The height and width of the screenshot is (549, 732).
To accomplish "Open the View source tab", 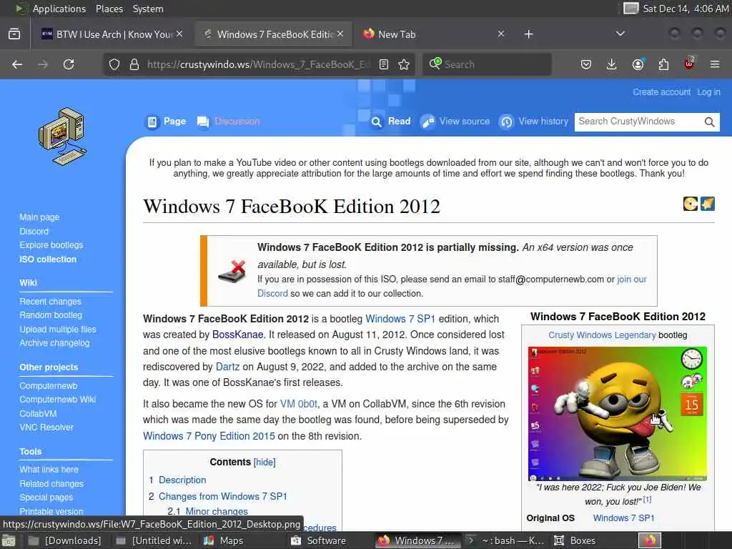I will pyautogui.click(x=455, y=122).
